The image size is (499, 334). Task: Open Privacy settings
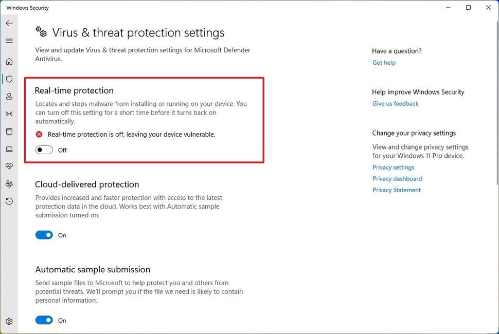pyautogui.click(x=393, y=167)
